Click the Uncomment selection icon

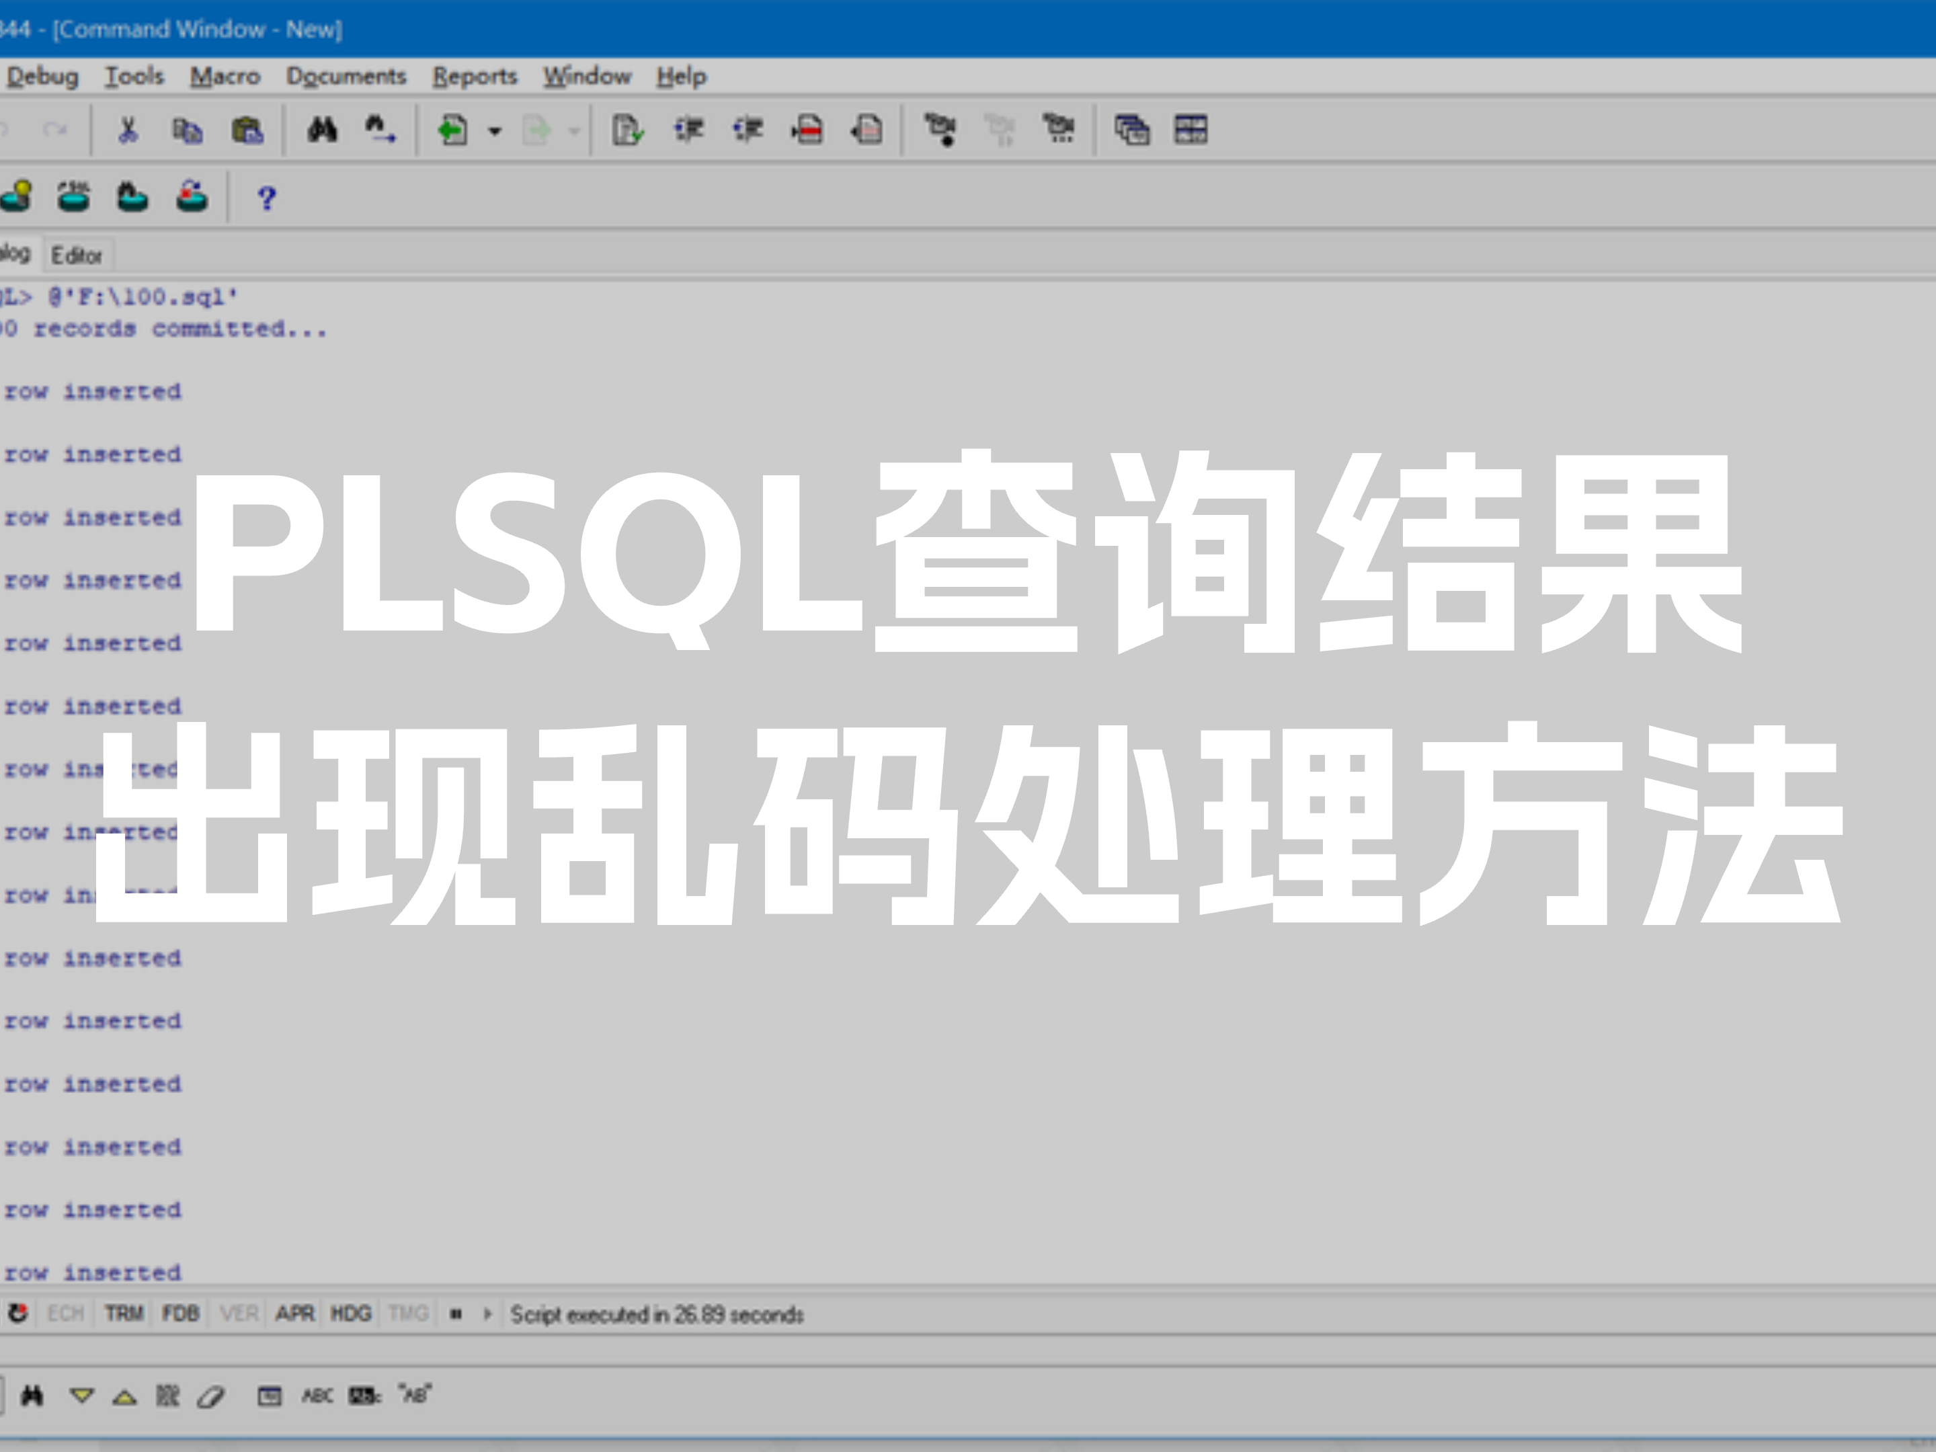866,130
